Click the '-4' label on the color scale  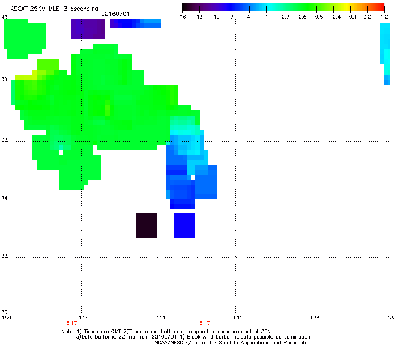pyautogui.click(x=247, y=17)
